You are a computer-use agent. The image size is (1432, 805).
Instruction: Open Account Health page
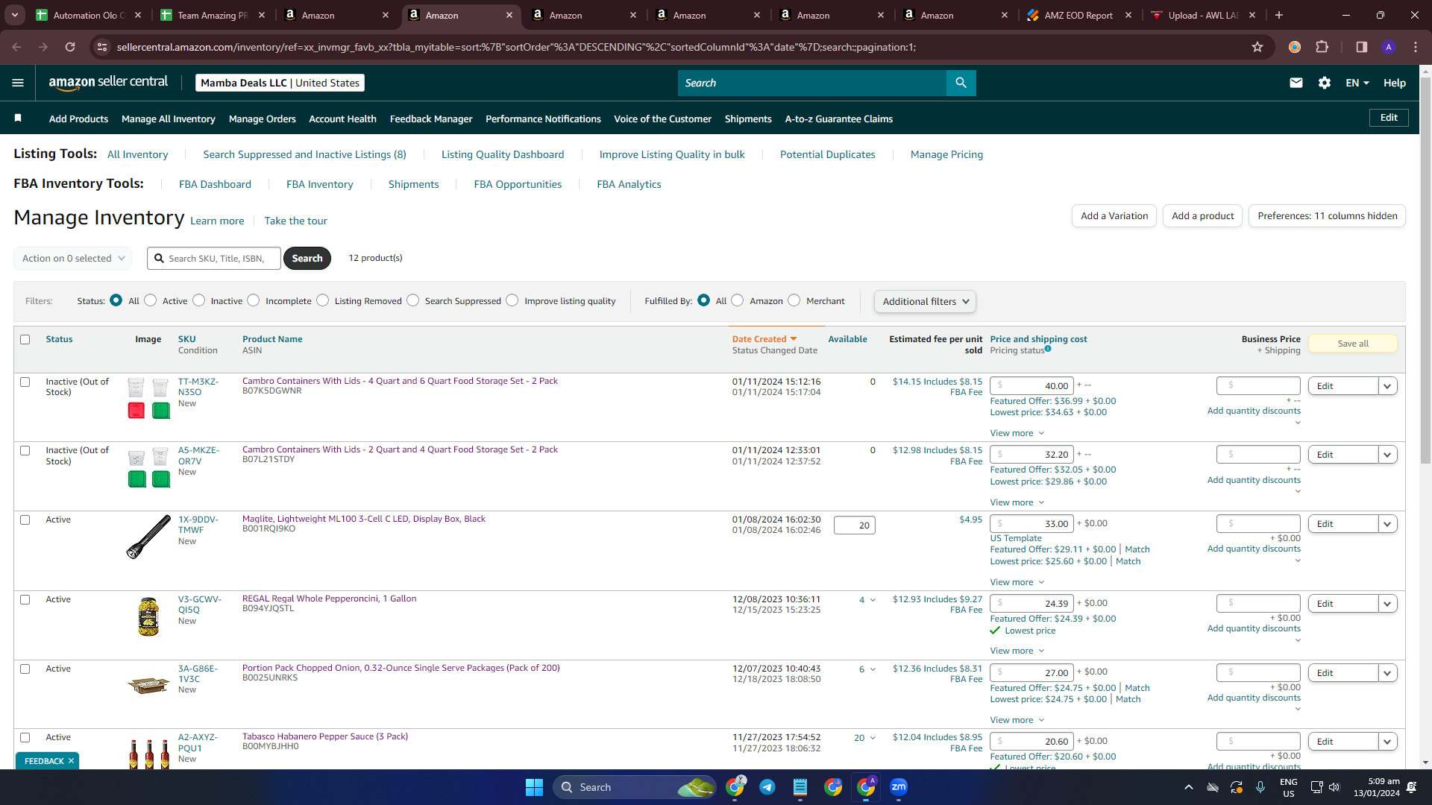(x=342, y=119)
